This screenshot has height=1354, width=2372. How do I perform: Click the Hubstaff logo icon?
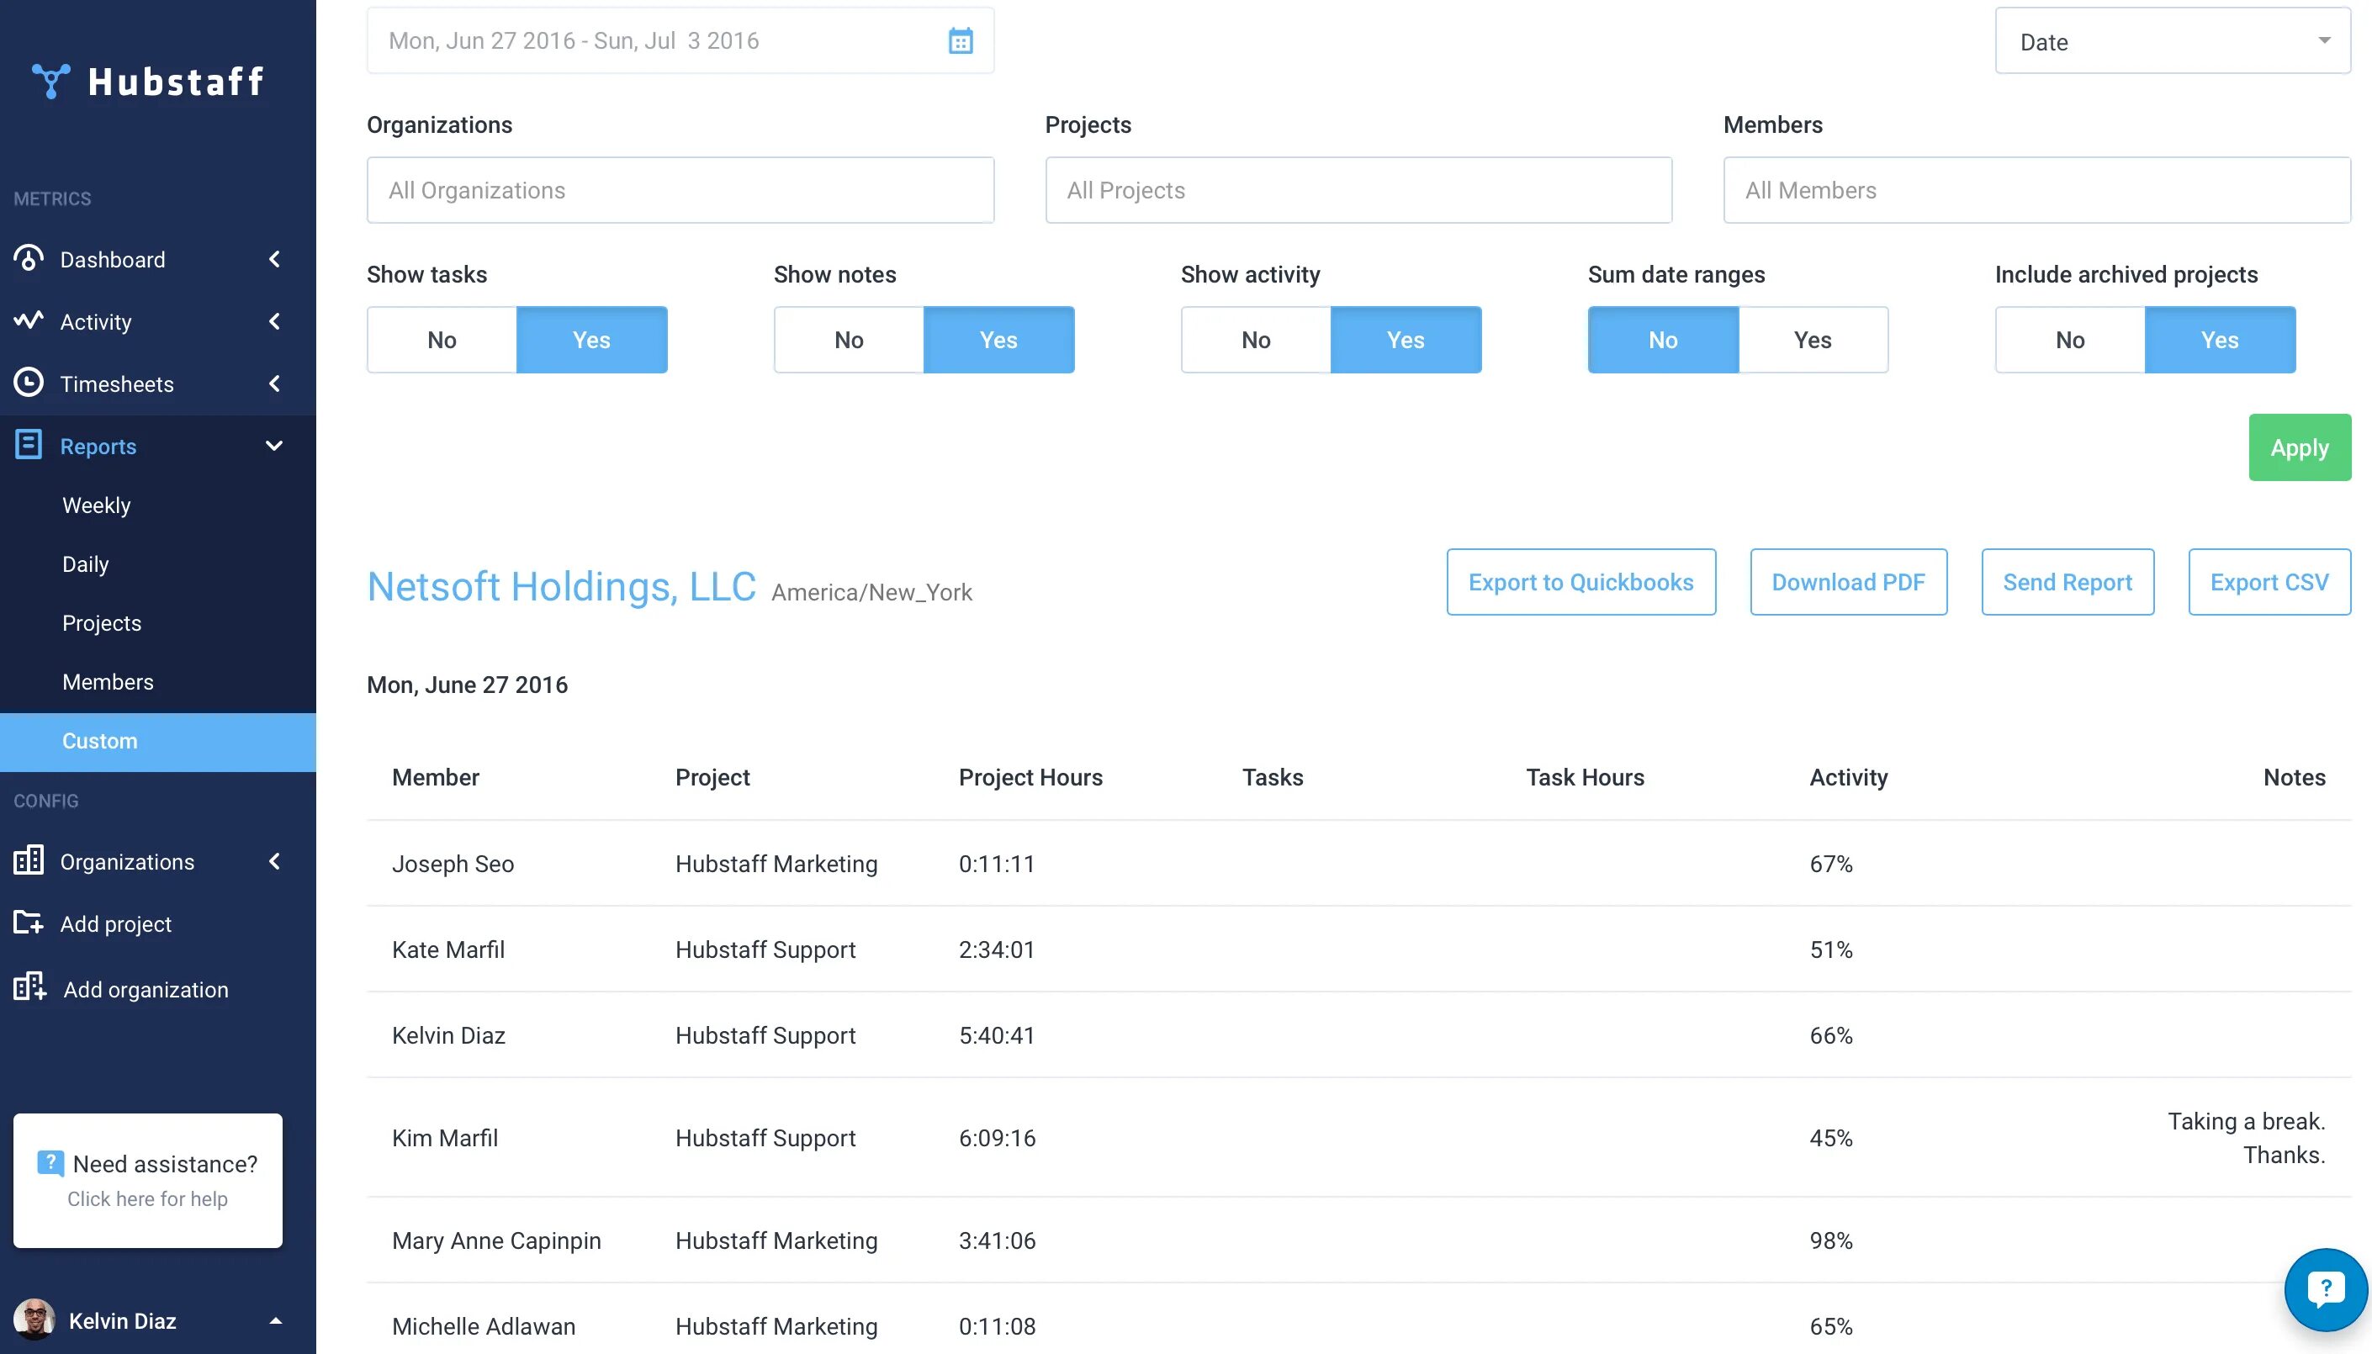(x=50, y=81)
